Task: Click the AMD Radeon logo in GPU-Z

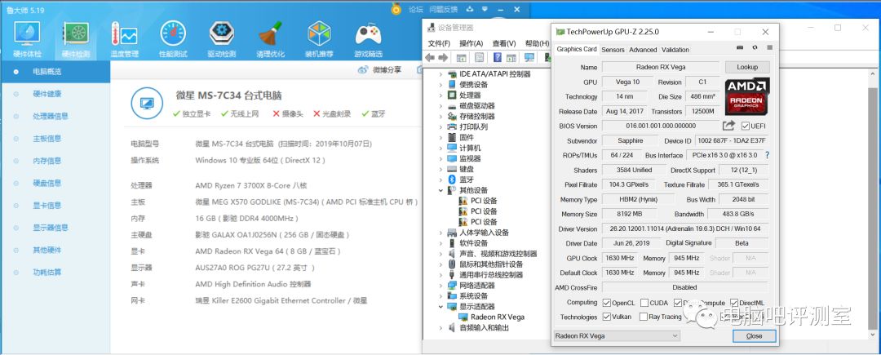Action: [746, 96]
